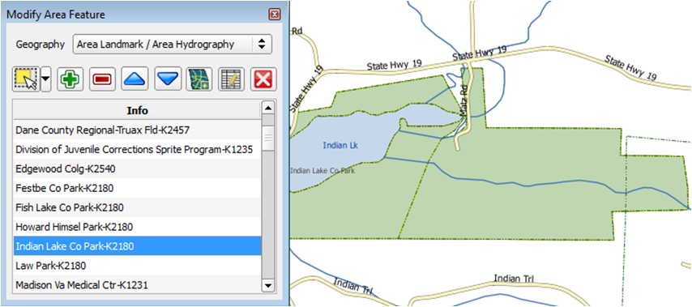
Task: Open the Geography combo box
Action: [x=173, y=44]
